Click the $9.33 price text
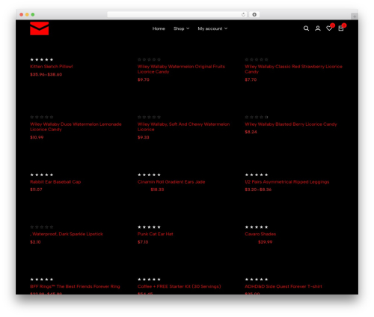The width and height of the screenshot is (374, 317). [x=144, y=137]
